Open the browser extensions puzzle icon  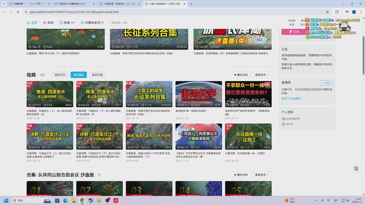(337, 12)
